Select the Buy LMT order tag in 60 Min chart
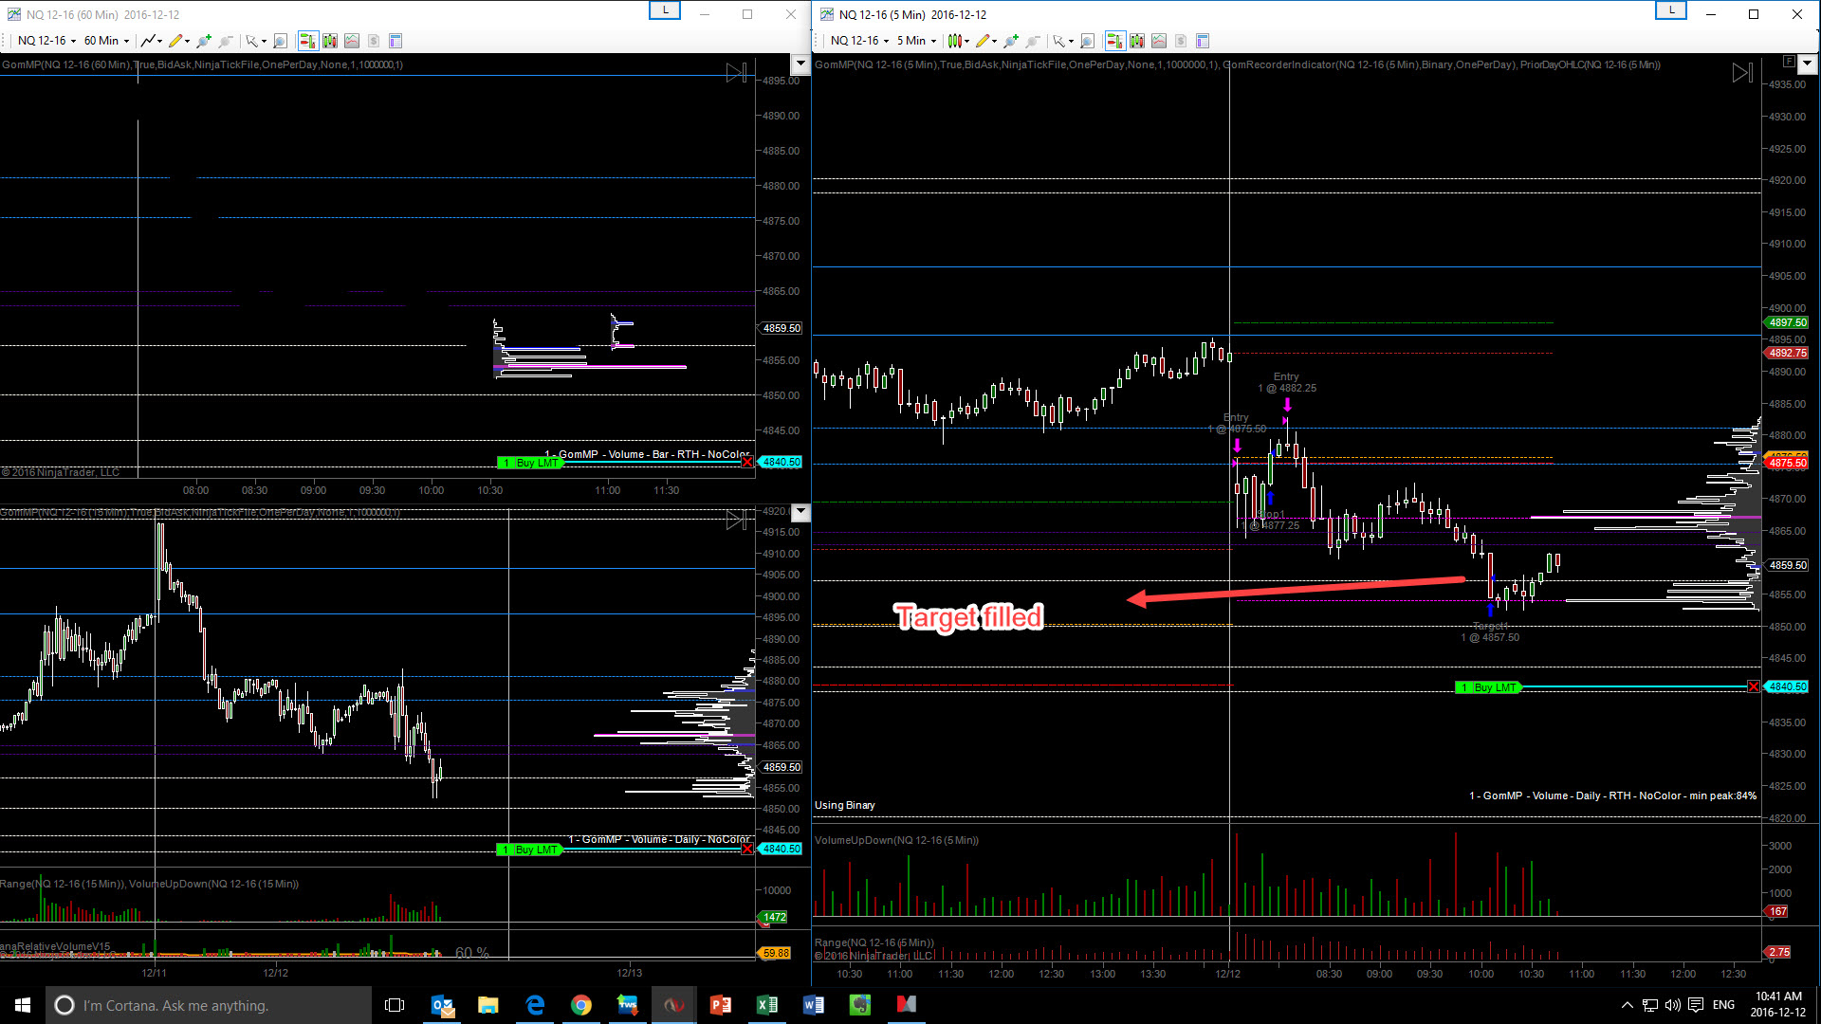The height and width of the screenshot is (1024, 1821). (x=530, y=463)
